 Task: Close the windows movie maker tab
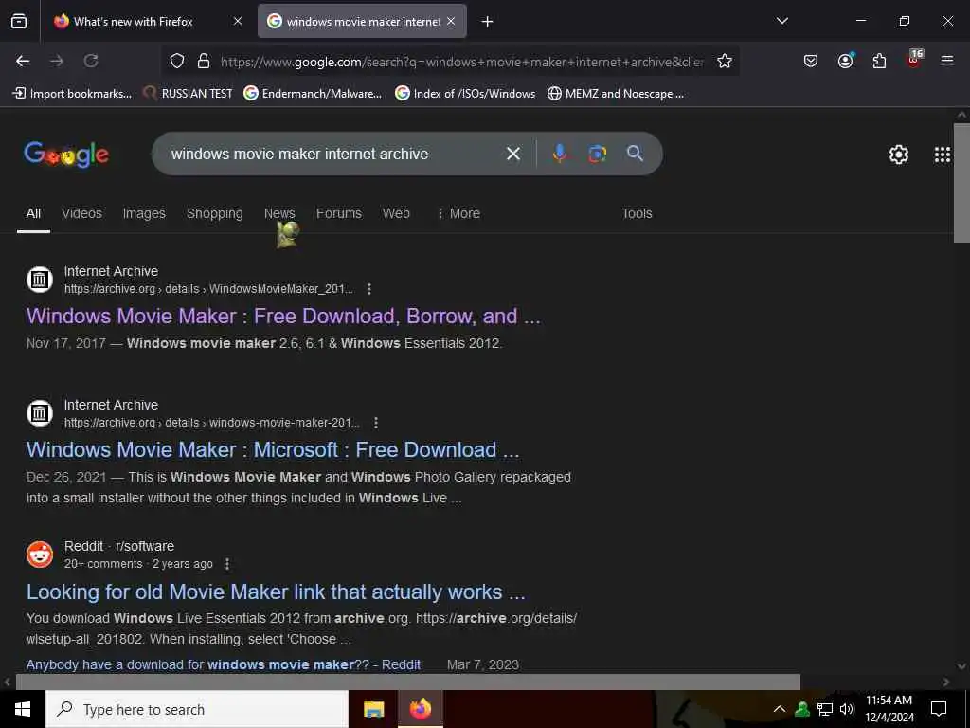[x=451, y=21]
